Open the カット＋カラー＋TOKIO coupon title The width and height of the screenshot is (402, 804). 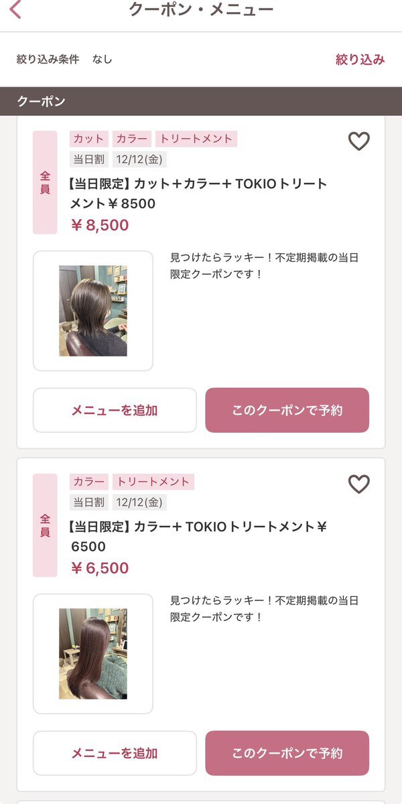tap(198, 193)
